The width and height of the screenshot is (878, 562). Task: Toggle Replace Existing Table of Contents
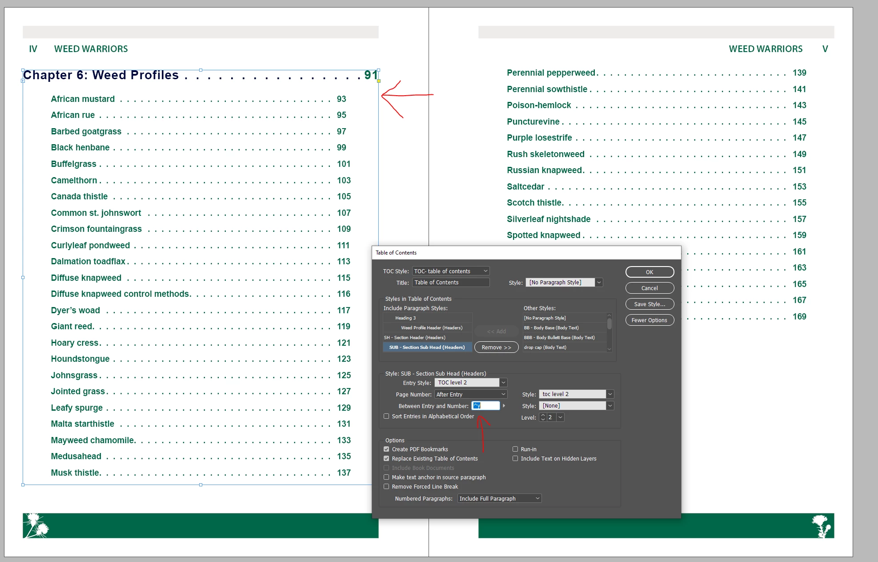tap(386, 459)
